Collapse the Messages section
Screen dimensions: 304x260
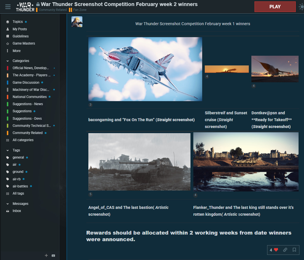point(8,204)
